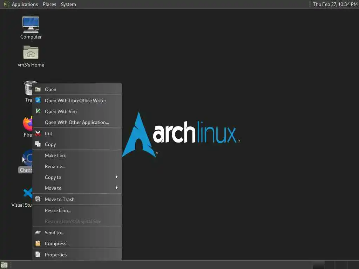Click the scissors Cut icon

[38, 133]
